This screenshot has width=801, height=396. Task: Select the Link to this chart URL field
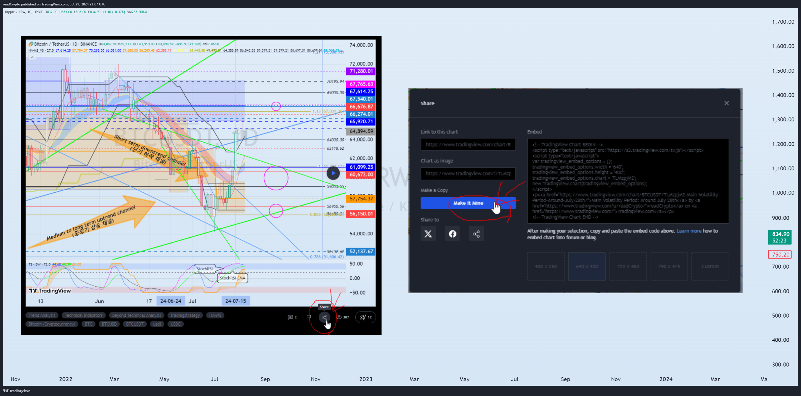coord(468,144)
